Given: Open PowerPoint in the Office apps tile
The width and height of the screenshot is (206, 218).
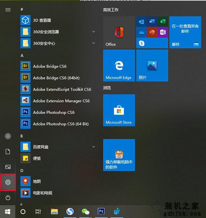Looking at the screenshot, I should (x=152, y=32).
